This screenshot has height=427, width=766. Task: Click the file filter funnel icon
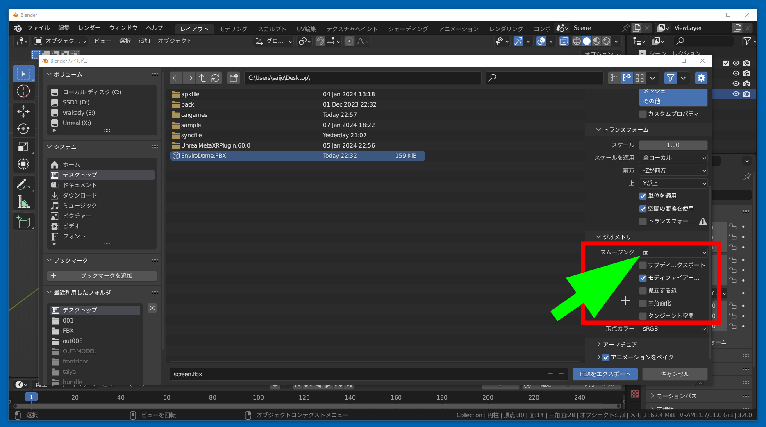click(x=671, y=78)
